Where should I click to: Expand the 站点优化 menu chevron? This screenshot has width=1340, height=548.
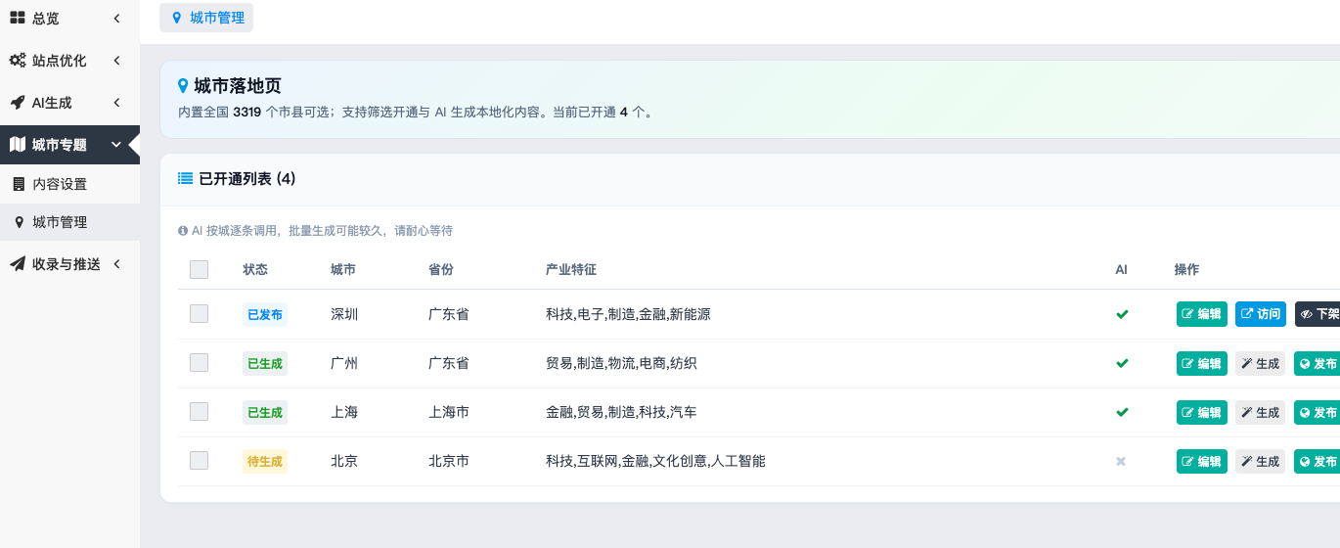[x=116, y=61]
